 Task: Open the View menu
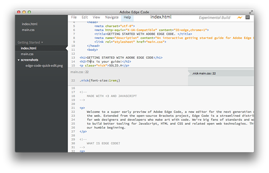[x=96, y=17]
